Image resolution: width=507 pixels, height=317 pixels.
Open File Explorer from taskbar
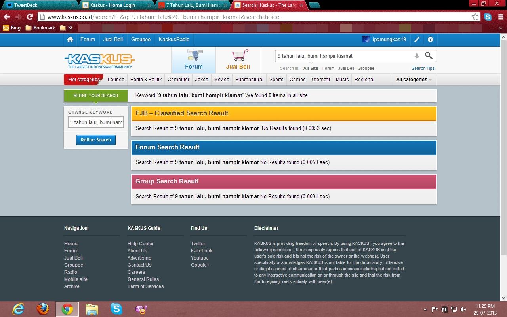click(x=92, y=309)
